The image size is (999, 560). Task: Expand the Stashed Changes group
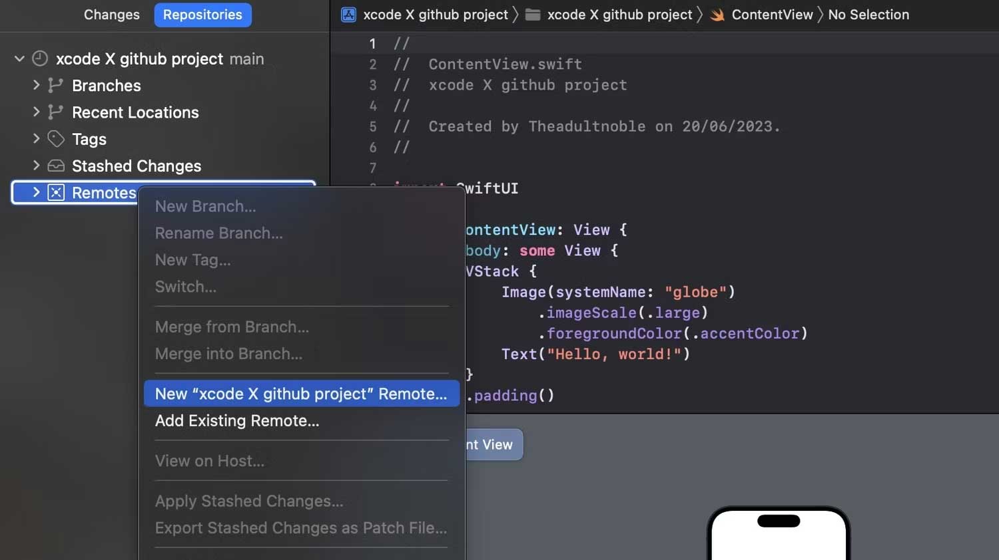37,165
